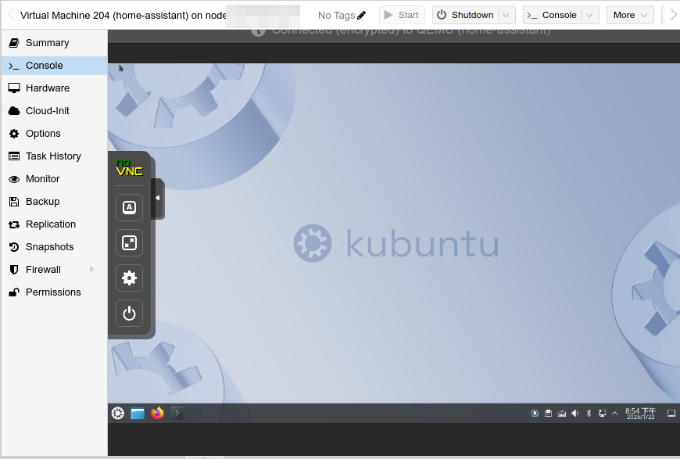Click the noVNC power button
This screenshot has width=680, height=459.
pyautogui.click(x=129, y=313)
